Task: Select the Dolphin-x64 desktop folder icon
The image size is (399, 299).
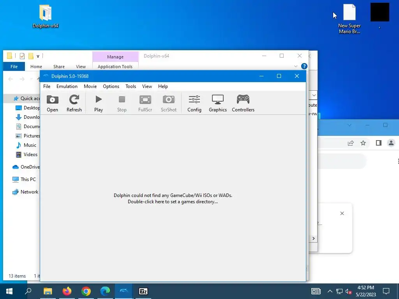Action: [45, 16]
